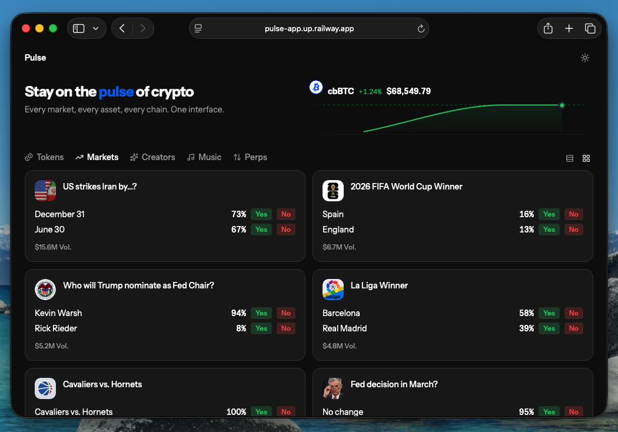The height and width of the screenshot is (432, 618).
Task: Click Yes for Barcelona
Action: click(549, 313)
